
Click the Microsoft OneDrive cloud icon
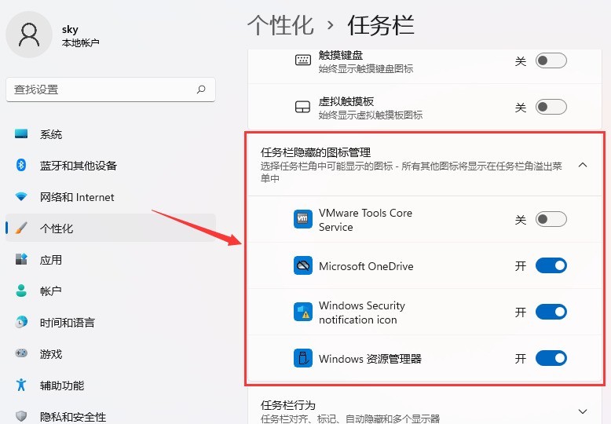303,265
